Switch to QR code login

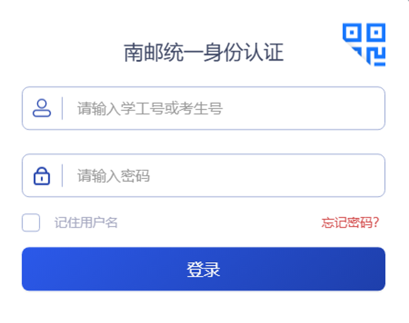pos(364,44)
